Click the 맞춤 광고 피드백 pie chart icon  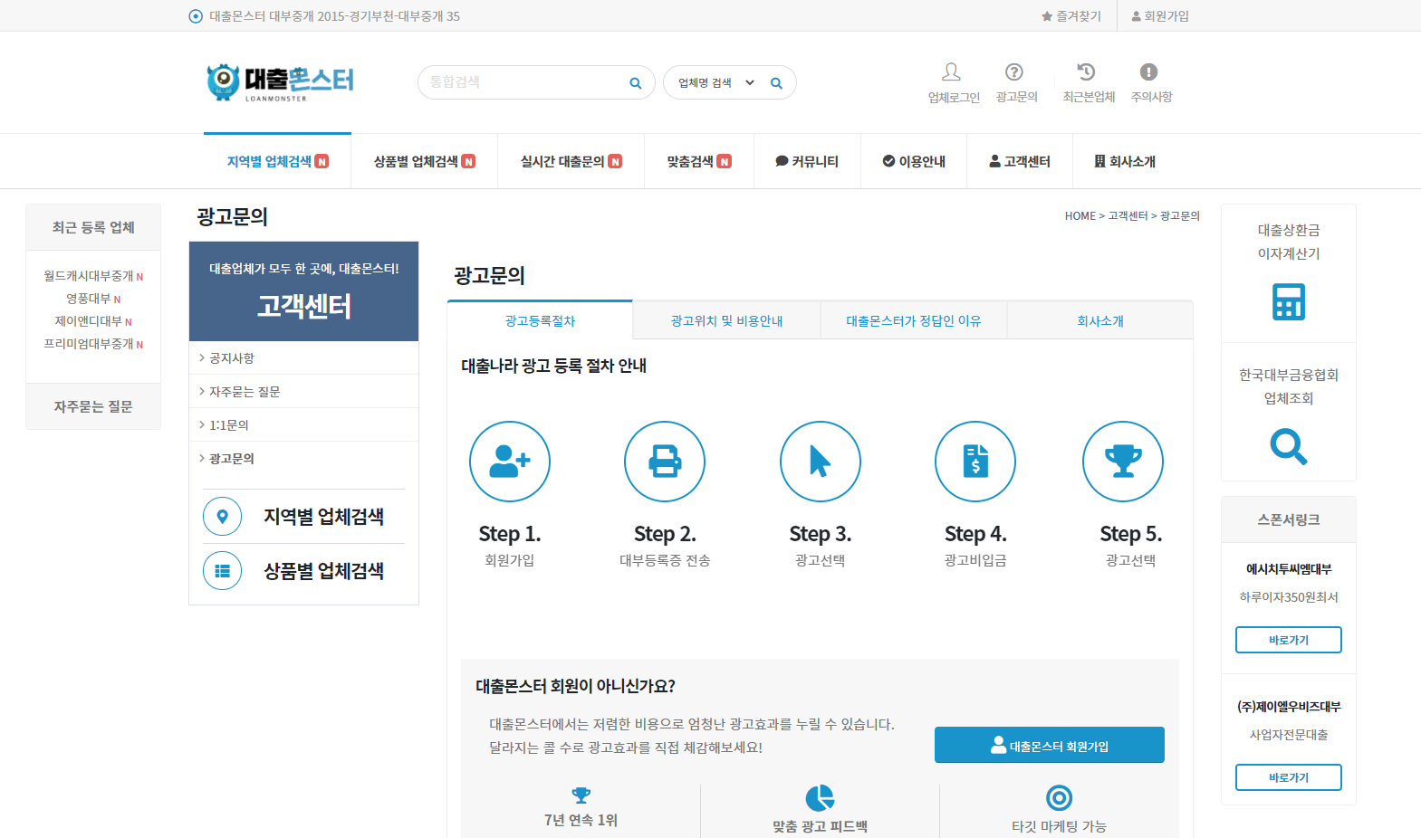coord(820,798)
